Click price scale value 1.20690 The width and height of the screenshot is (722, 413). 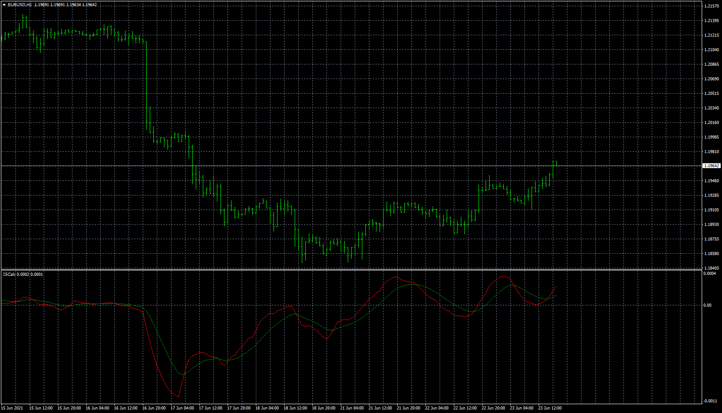tap(711, 79)
